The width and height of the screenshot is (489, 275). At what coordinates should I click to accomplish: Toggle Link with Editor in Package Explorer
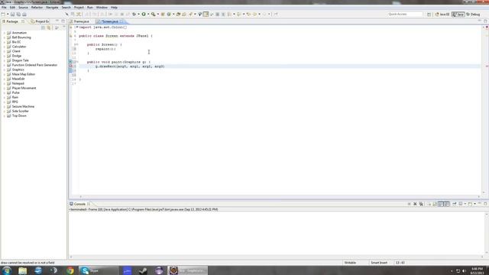[49, 27]
